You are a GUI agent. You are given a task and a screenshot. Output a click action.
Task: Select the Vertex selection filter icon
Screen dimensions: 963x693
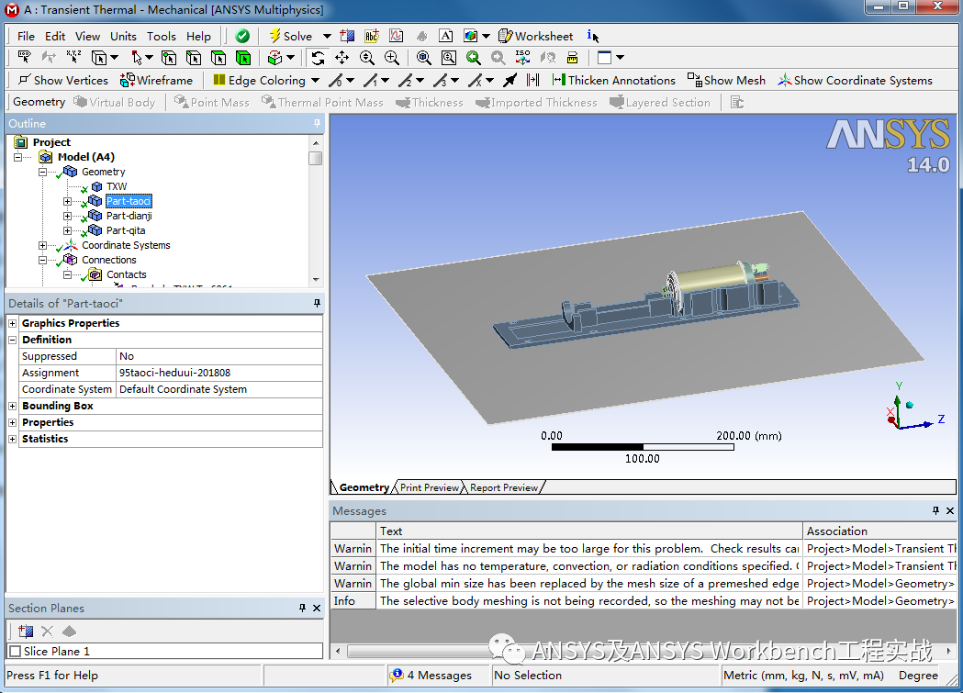tap(169, 58)
